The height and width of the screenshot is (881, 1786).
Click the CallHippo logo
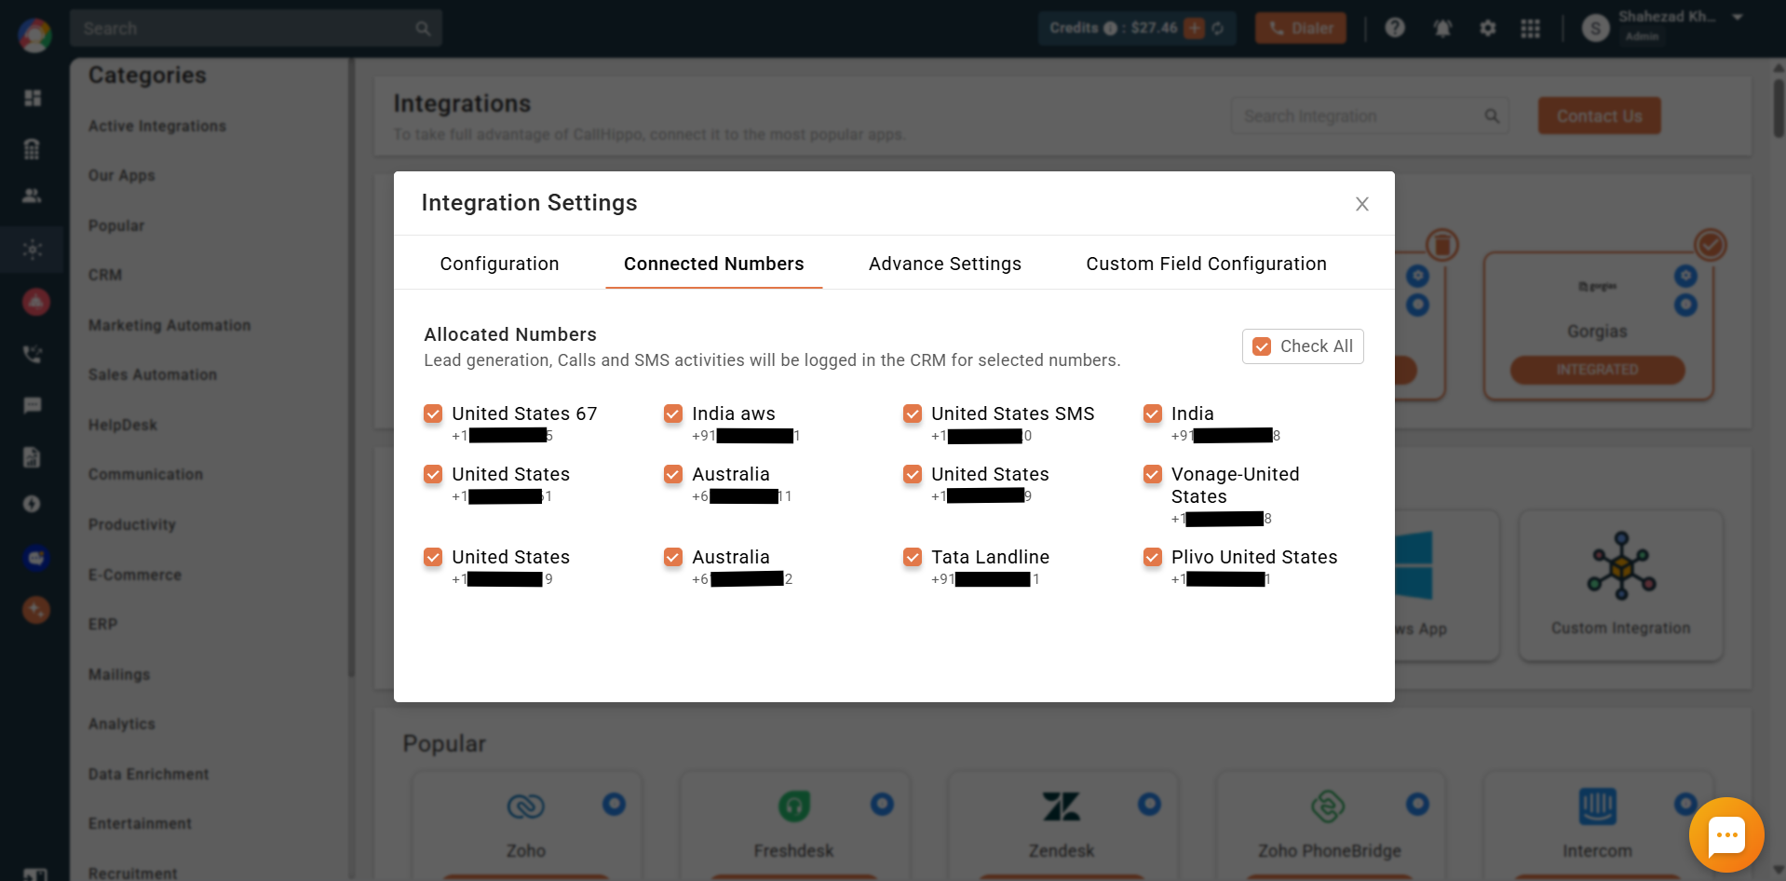click(34, 34)
